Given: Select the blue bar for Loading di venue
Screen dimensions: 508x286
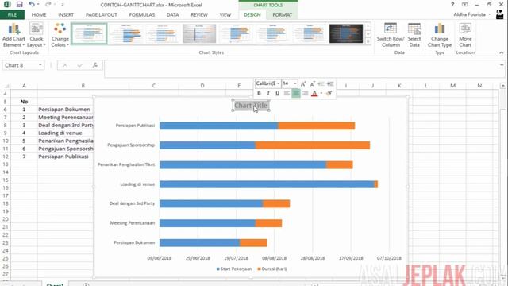Looking at the screenshot, I should (x=267, y=184).
